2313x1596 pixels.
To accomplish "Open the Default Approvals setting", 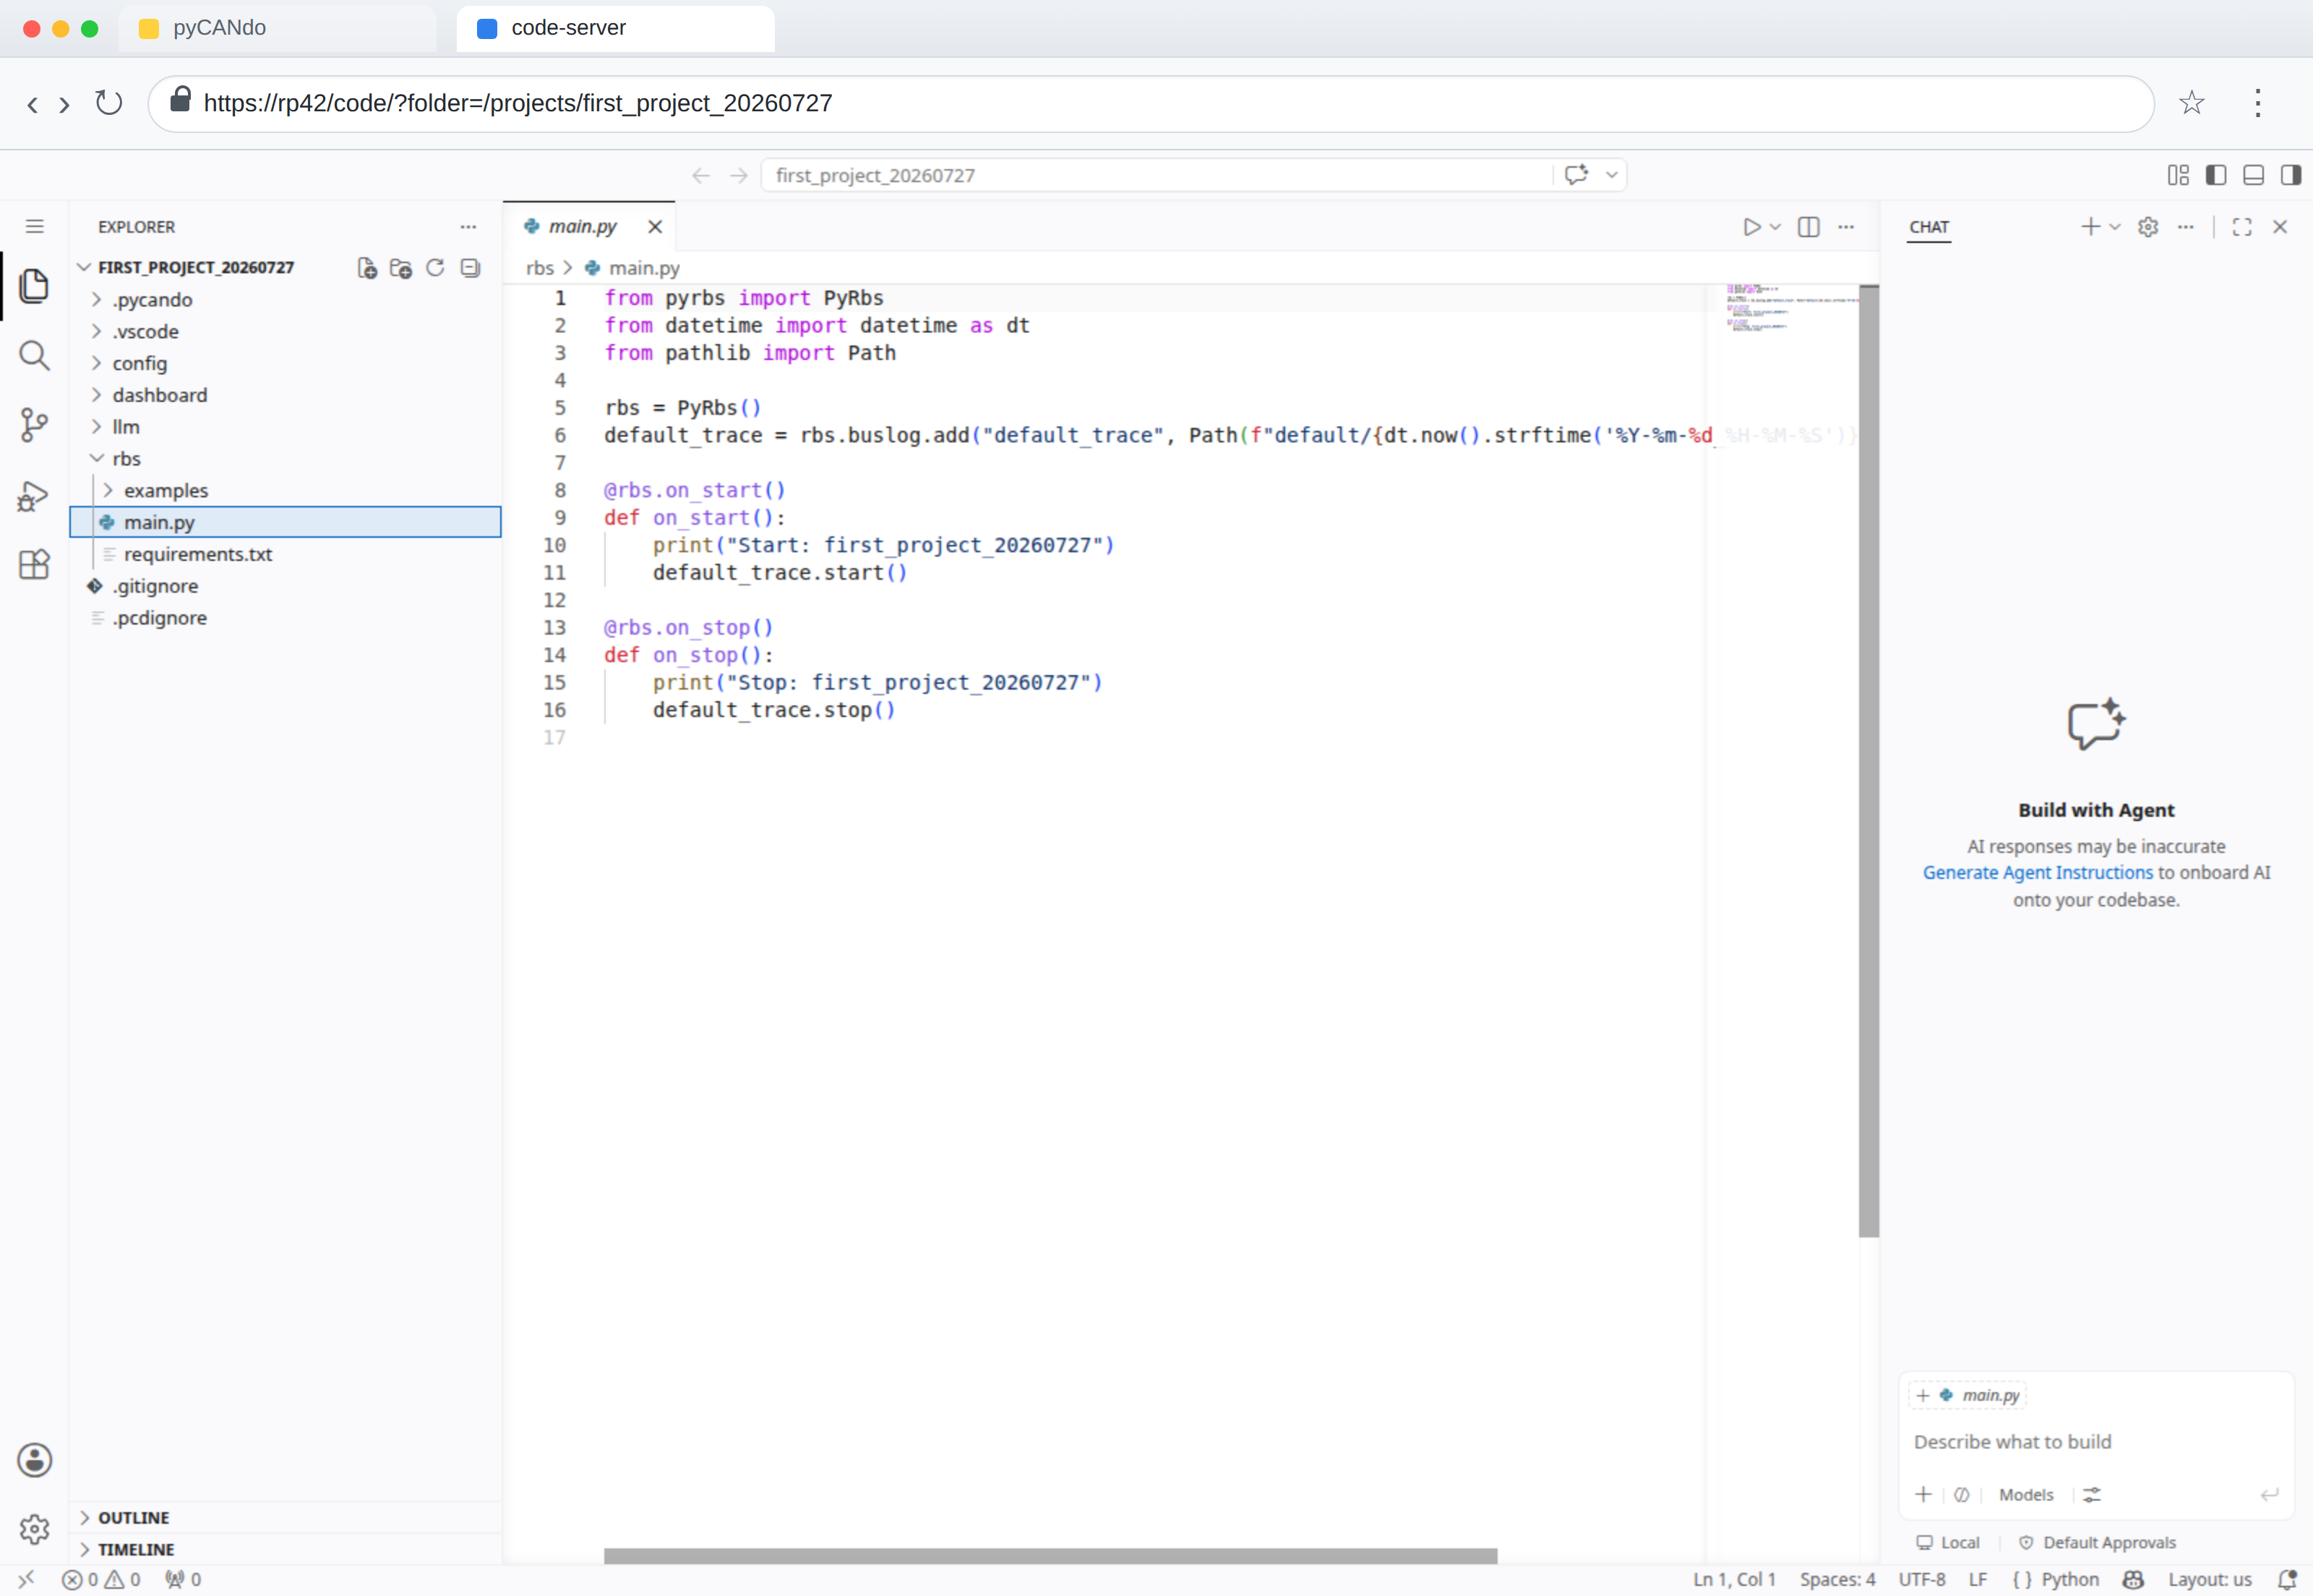I will 2097,1542.
